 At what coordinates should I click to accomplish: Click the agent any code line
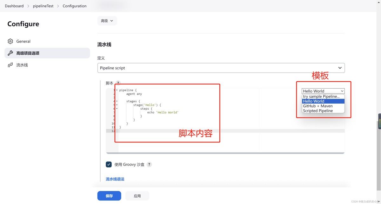click(134, 94)
